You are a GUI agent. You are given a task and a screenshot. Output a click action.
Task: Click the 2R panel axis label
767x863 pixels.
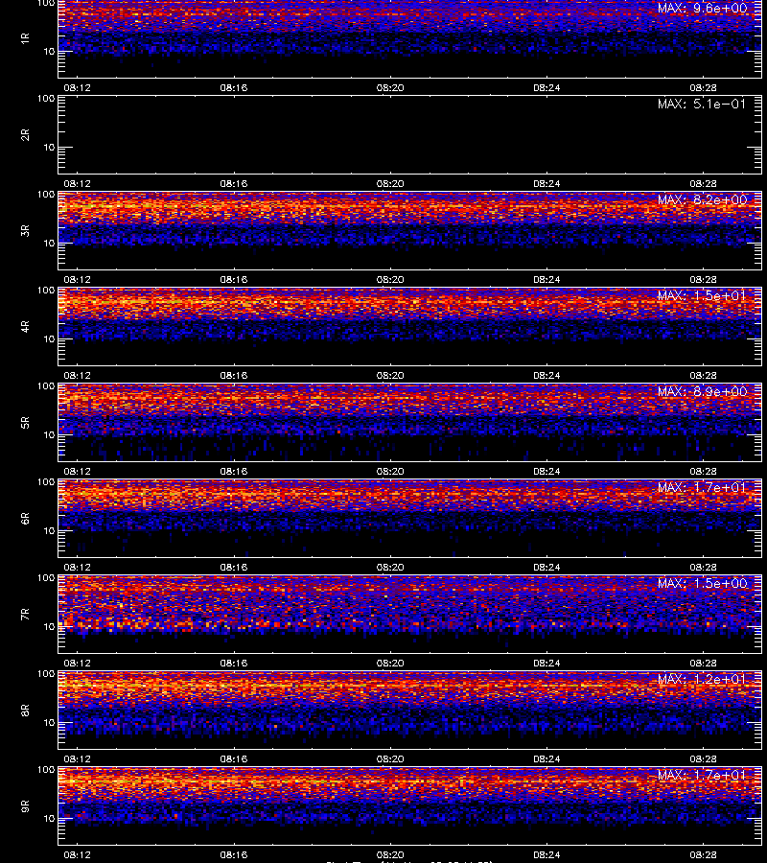(x=25, y=135)
